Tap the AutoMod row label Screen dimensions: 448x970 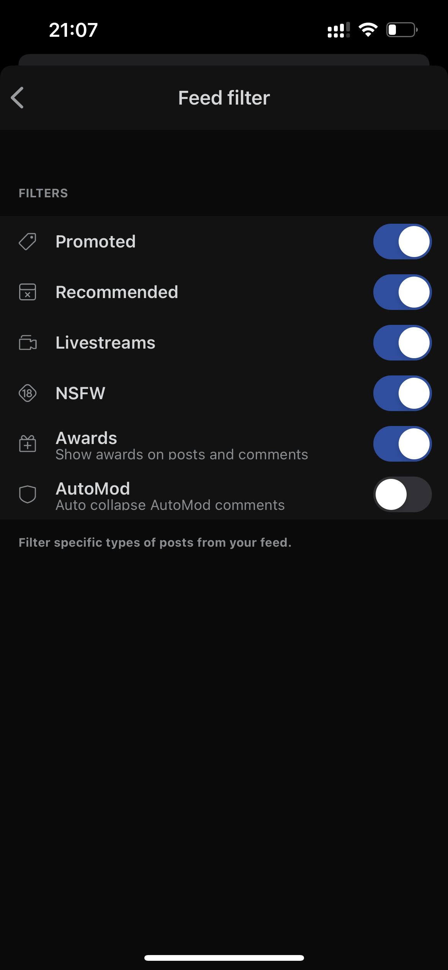pos(93,489)
